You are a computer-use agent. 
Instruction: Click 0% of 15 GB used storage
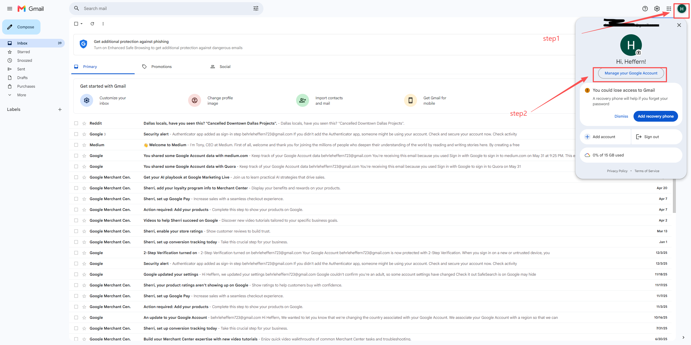631,155
